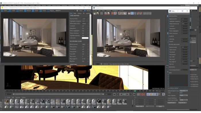201x113 pixels.
Task: Click the keyframe selection icon
Action: [144, 94]
